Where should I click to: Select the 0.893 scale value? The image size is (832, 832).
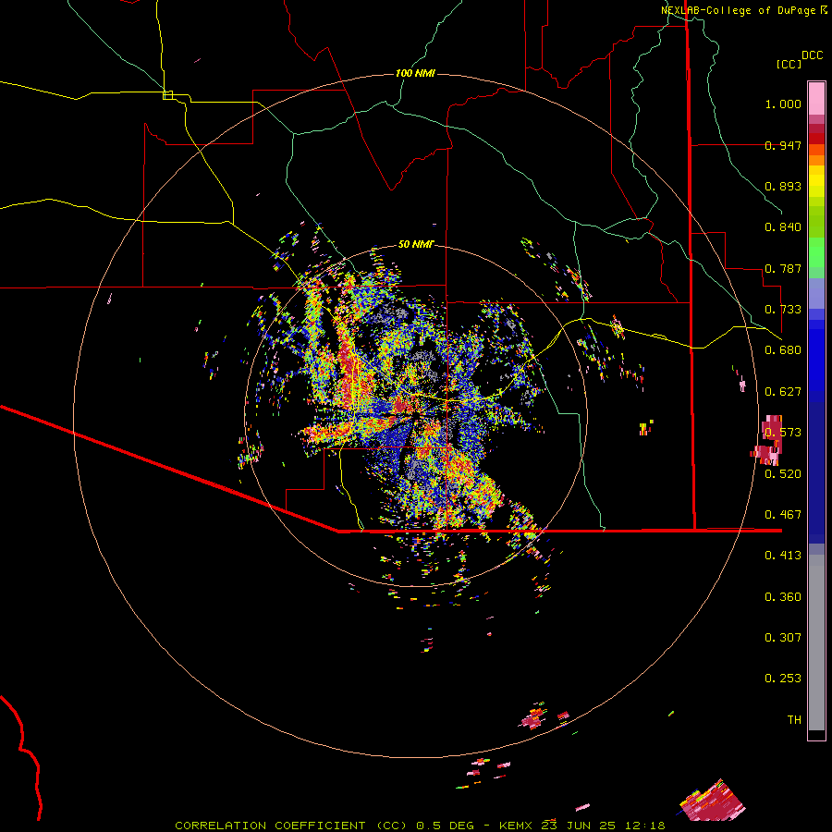point(783,186)
